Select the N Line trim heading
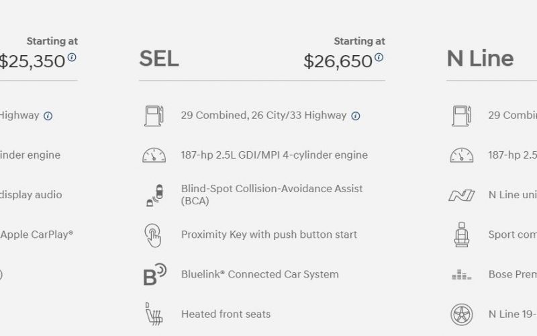537x336 pixels. pos(480,58)
